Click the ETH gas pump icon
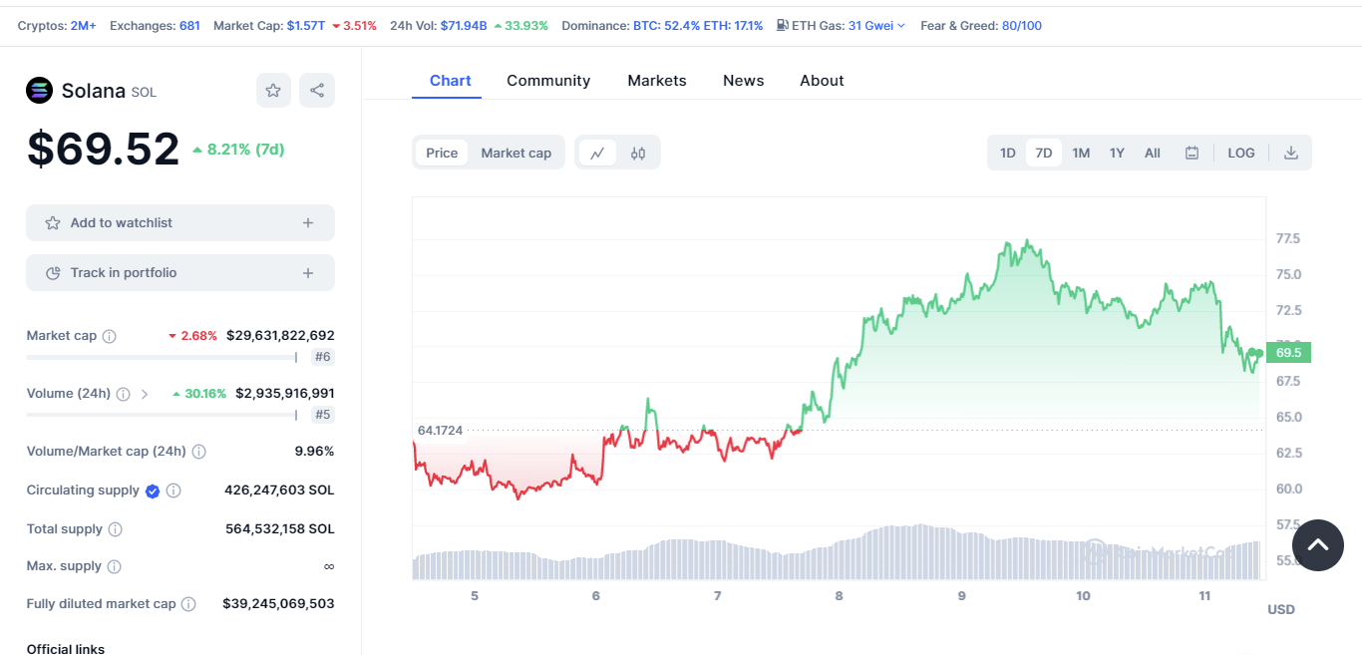This screenshot has width=1362, height=655. click(x=782, y=25)
